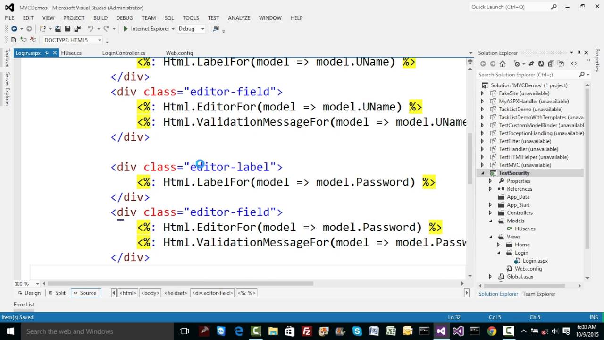Screen dimensions: 604x340
Task: Click the <fieldset> breadcrumb tag
Action: (x=176, y=293)
